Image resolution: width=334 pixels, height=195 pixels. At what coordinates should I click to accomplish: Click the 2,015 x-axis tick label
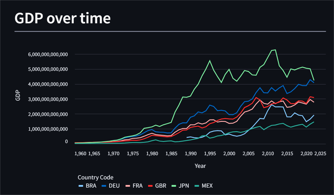287,154
